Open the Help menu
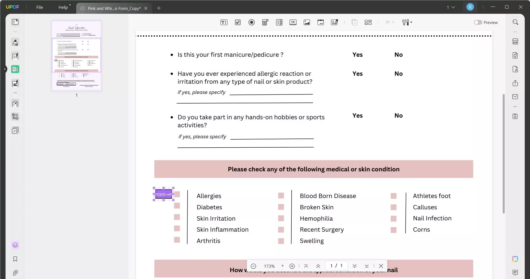The height and width of the screenshot is (279, 530). [64, 7]
